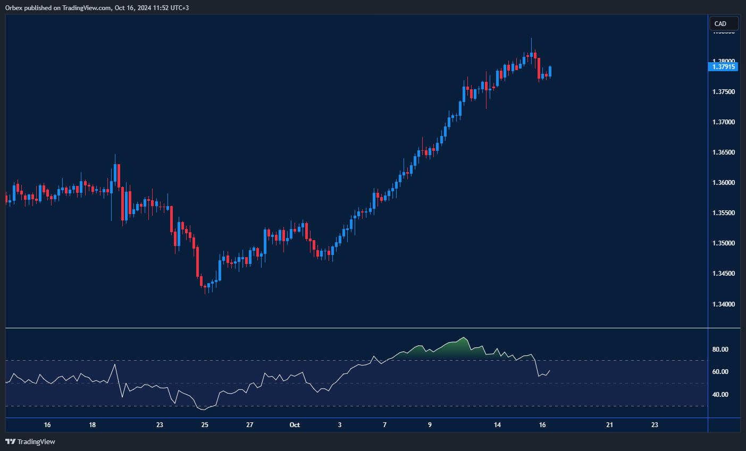Click the 1.36000 price axis label

point(723,183)
